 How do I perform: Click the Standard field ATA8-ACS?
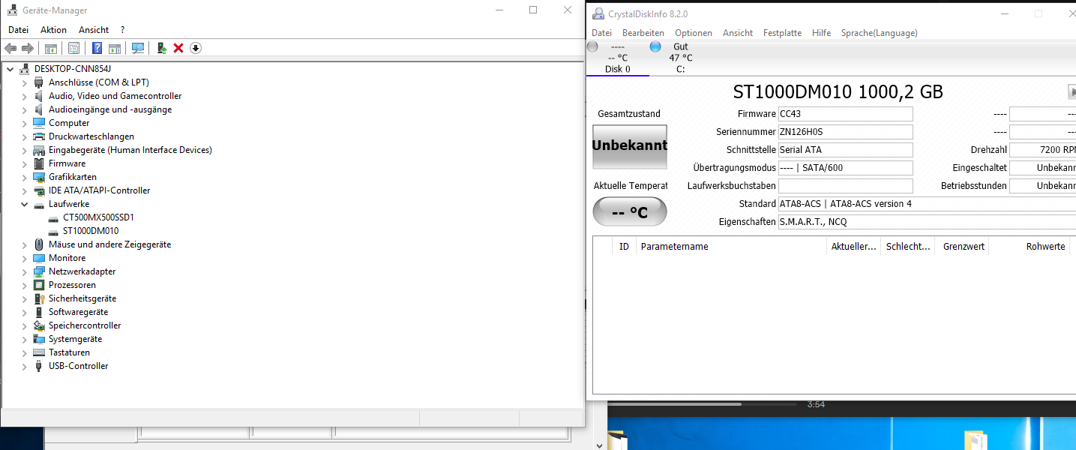(927, 204)
